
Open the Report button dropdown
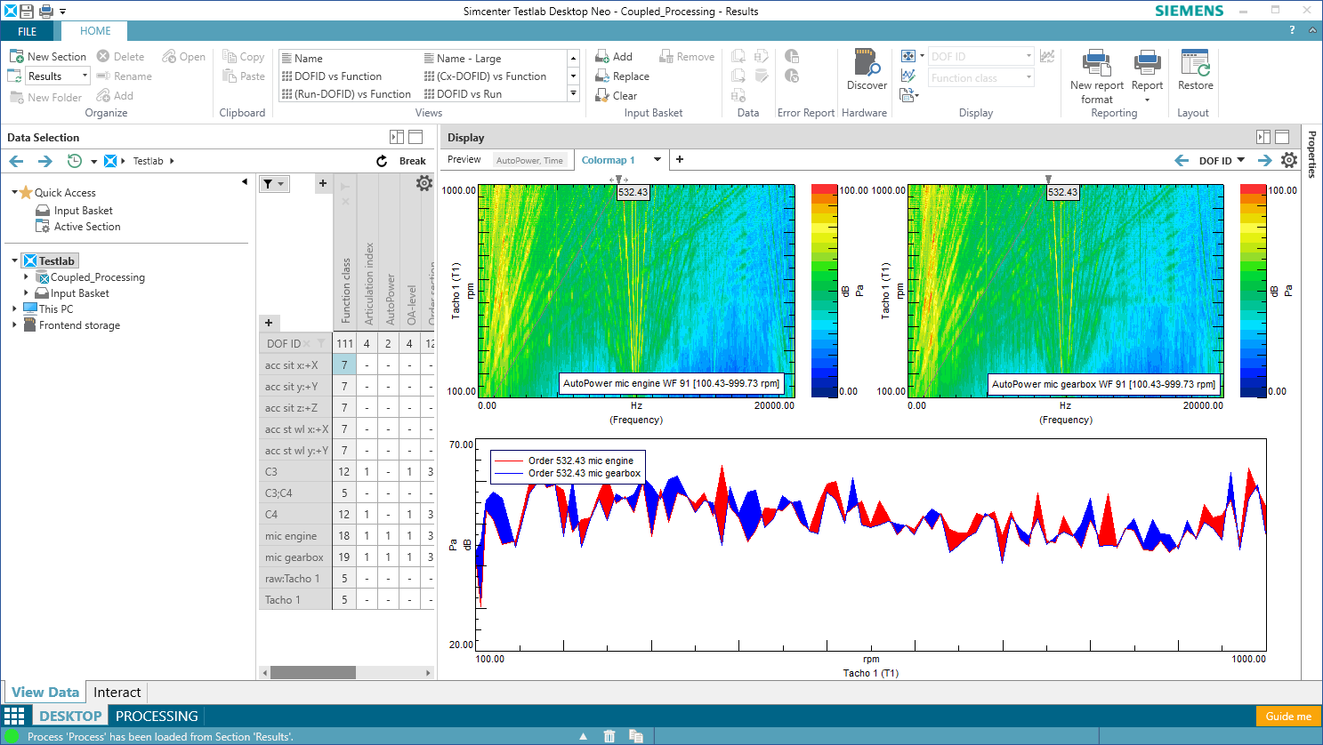(x=1147, y=100)
